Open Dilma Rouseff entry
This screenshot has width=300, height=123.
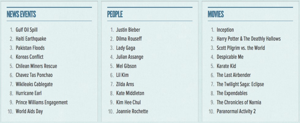(x=129, y=39)
